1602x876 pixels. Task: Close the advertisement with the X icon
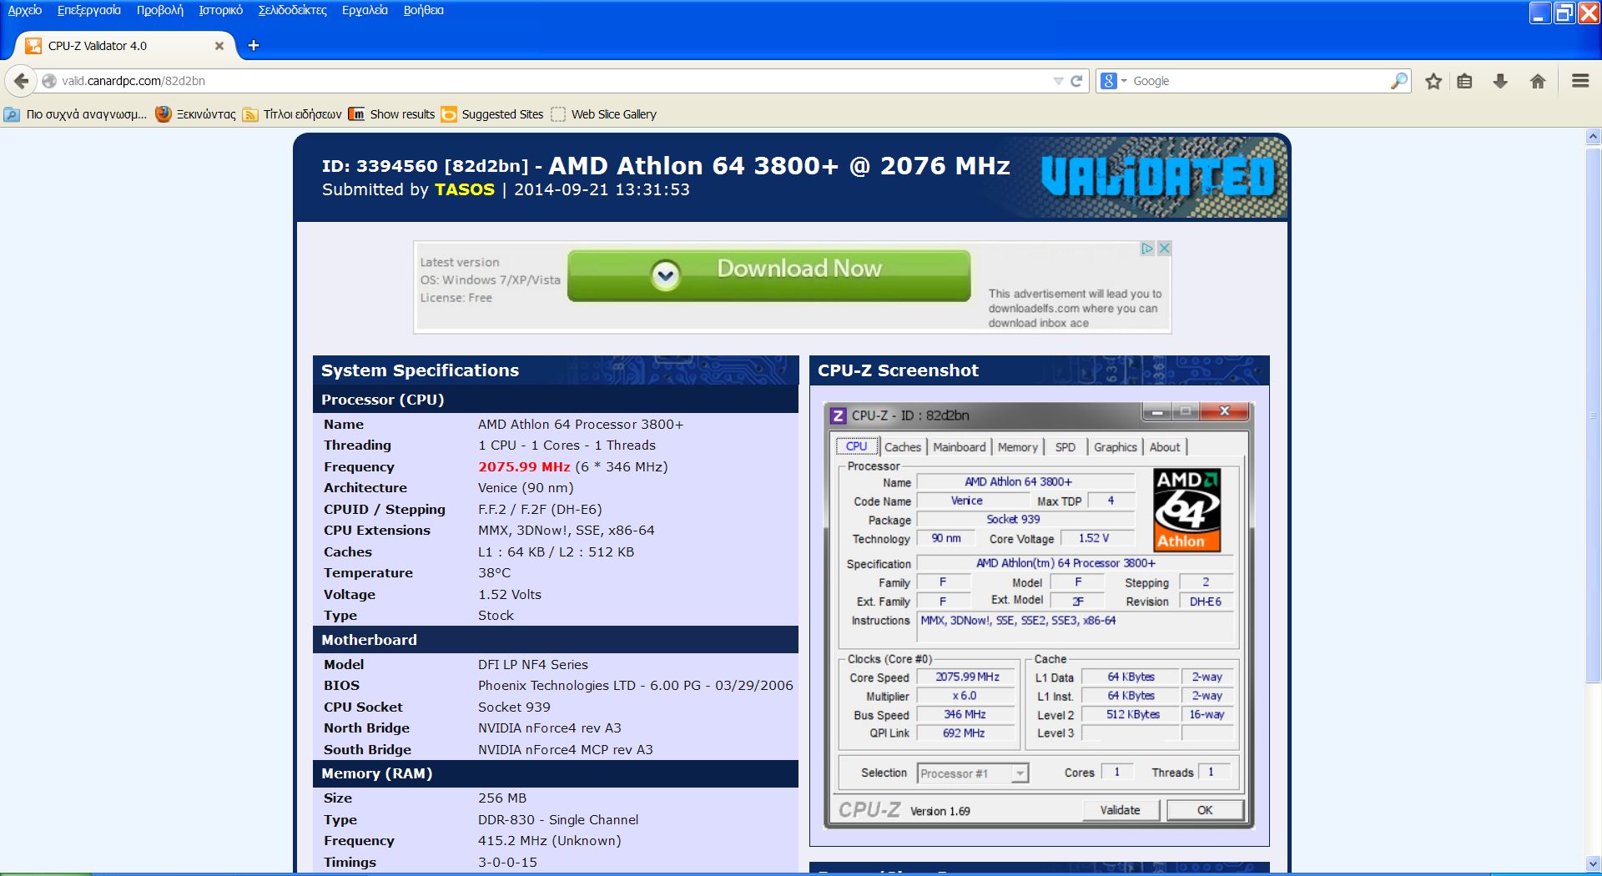pos(1164,249)
